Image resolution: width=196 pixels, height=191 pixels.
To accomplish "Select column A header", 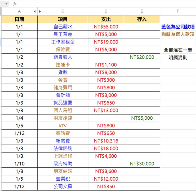I will tap(19, 11).
